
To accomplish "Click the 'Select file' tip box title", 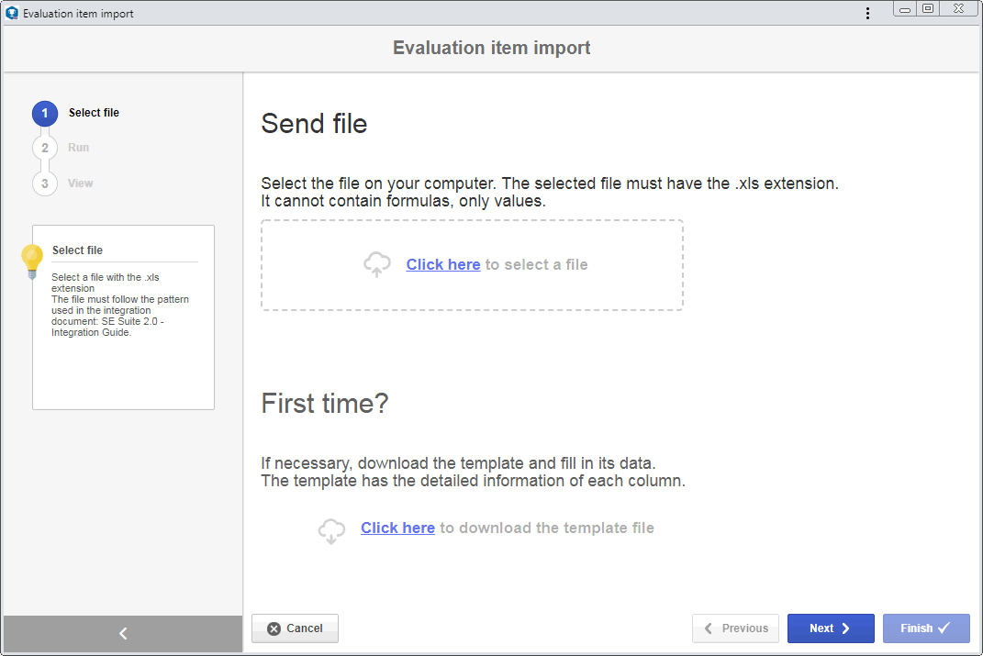I will click(x=77, y=250).
